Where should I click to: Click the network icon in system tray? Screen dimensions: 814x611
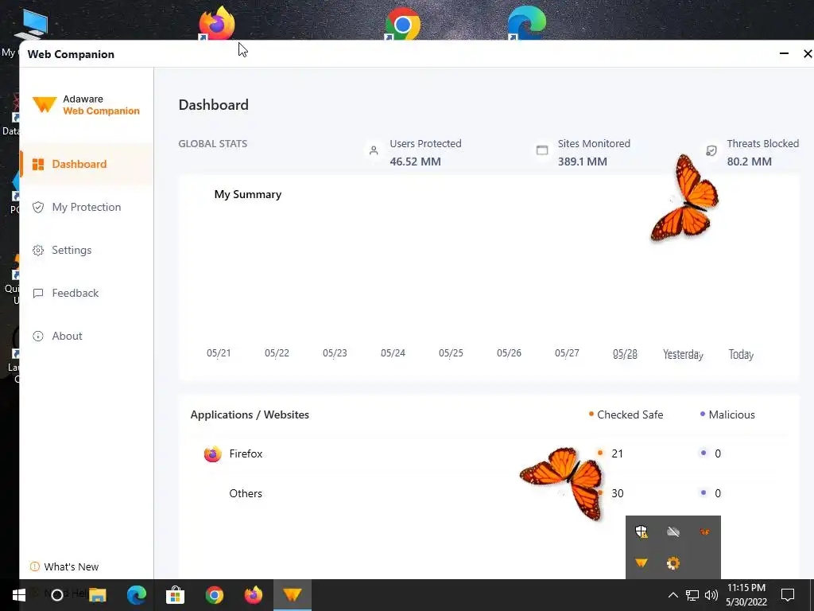pos(692,595)
